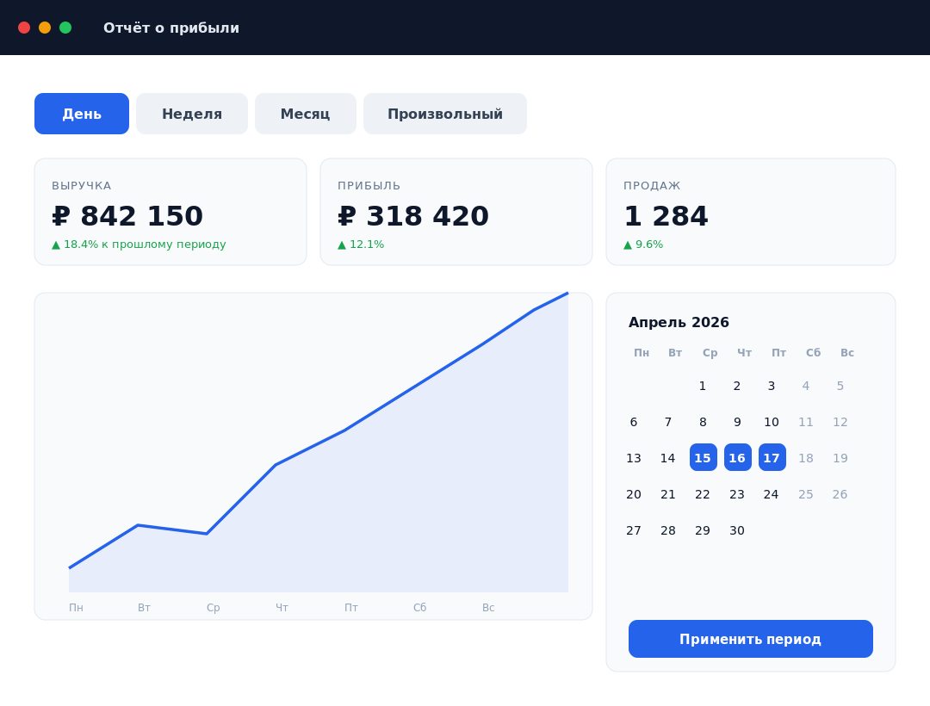Click the Выручка amount ₽ 842 150

coord(127,216)
